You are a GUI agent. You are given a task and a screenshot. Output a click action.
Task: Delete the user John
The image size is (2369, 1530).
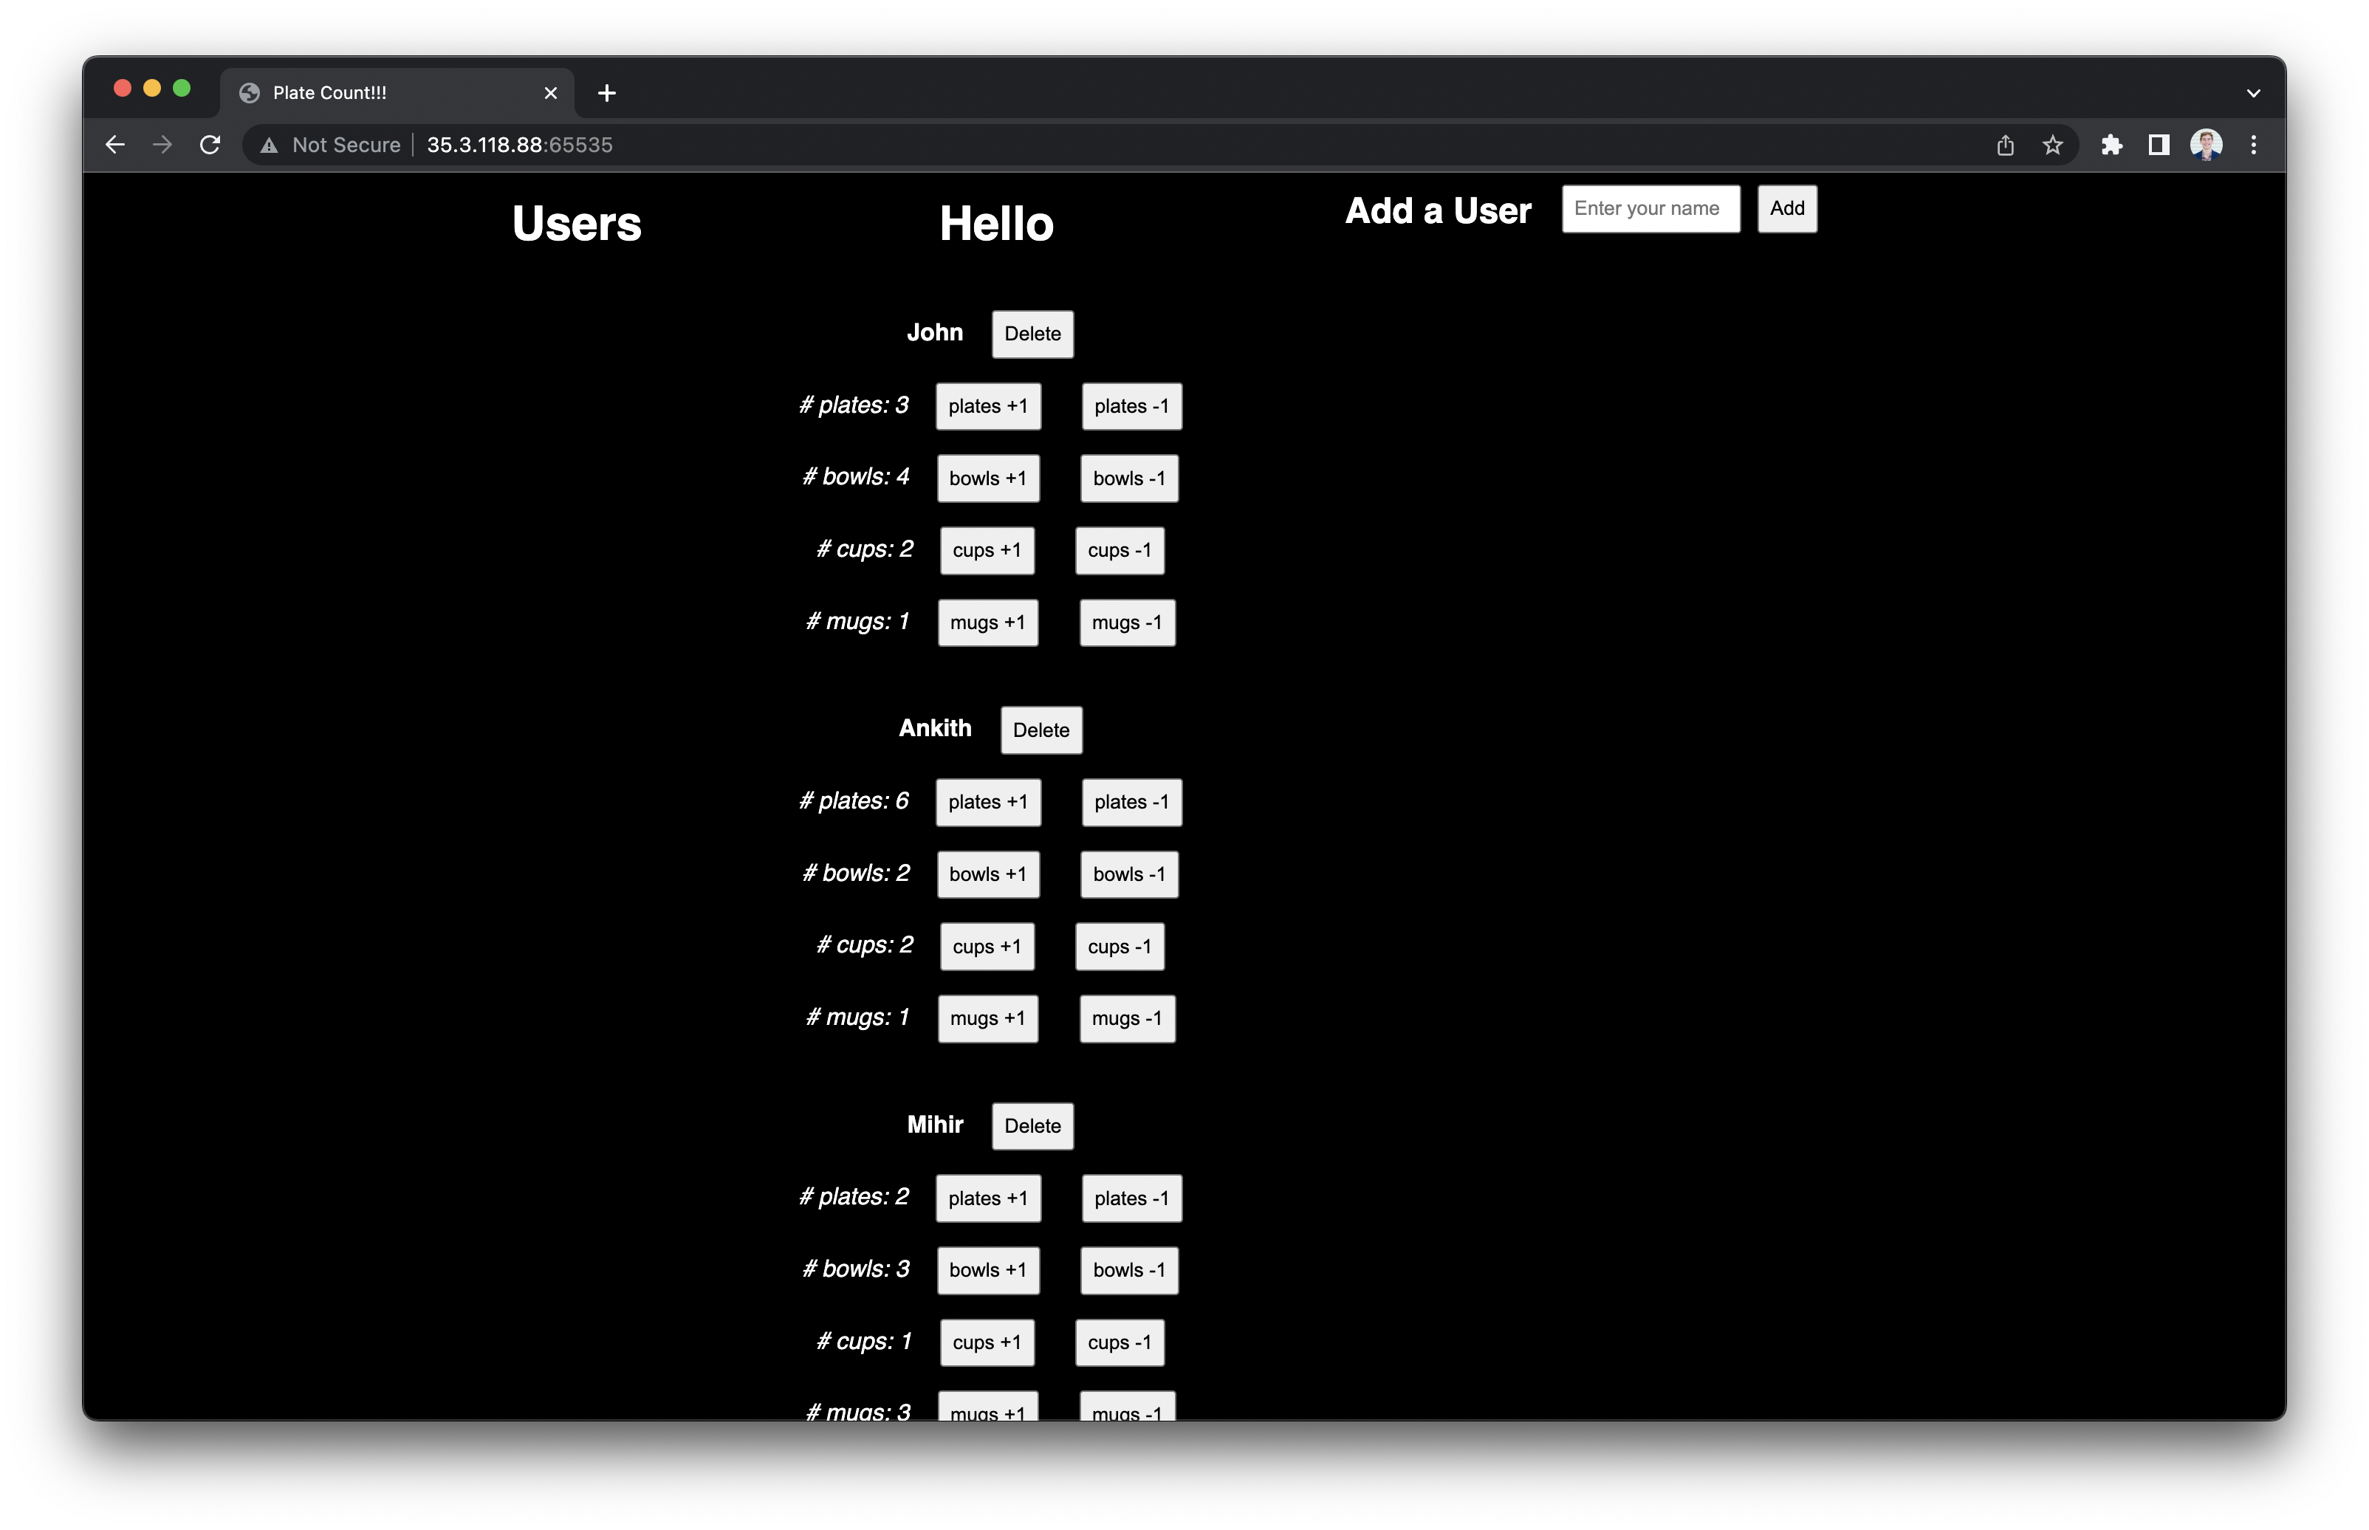(x=1032, y=333)
